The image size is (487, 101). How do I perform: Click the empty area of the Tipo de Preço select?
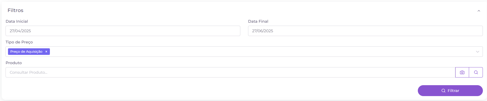coord(262,52)
